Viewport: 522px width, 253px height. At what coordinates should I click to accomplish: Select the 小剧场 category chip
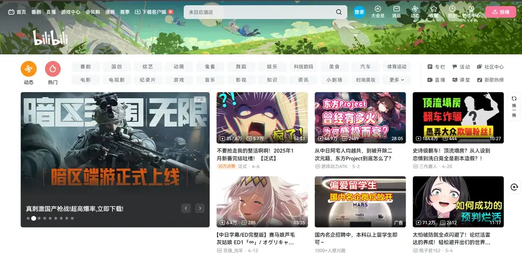[334, 80]
